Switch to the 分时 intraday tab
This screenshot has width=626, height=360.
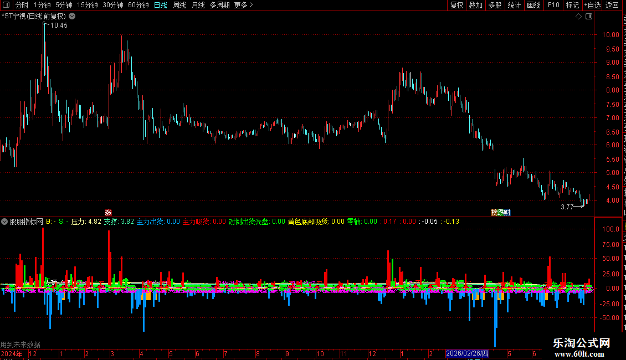pyautogui.click(x=22, y=5)
